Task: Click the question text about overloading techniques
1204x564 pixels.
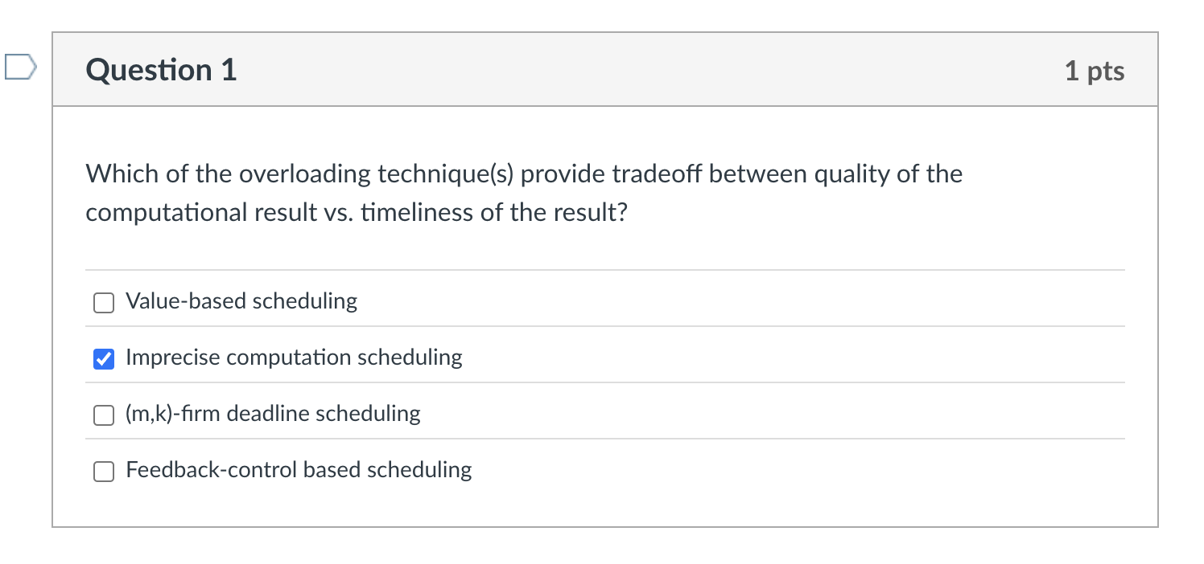Action: click(x=523, y=193)
